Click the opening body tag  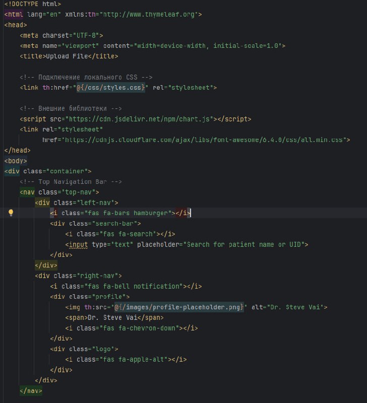pyautogui.click(x=16, y=161)
